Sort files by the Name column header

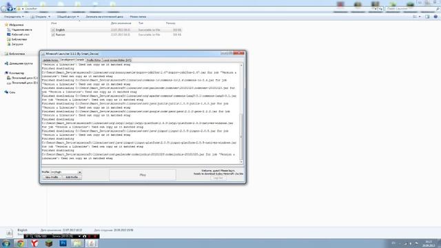coord(54,23)
